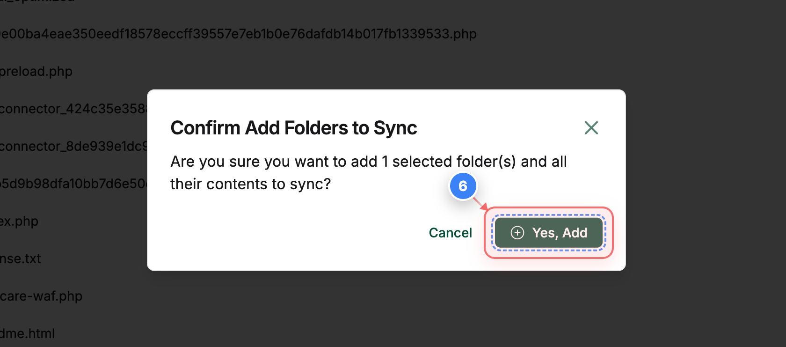Click the X icon to dismiss the dialog
This screenshot has width=786, height=347.
[x=591, y=127]
